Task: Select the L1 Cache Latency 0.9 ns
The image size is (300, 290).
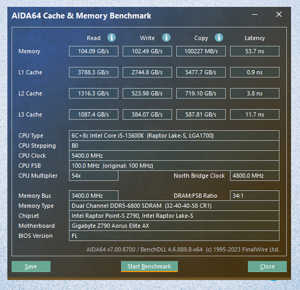Action: (x=255, y=72)
